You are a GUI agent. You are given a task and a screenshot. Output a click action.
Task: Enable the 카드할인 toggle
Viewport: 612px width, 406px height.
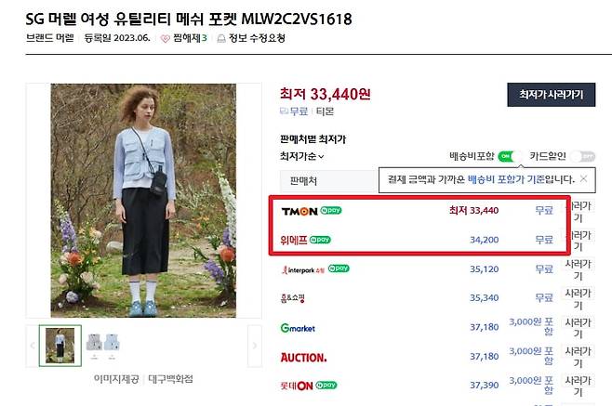583,156
